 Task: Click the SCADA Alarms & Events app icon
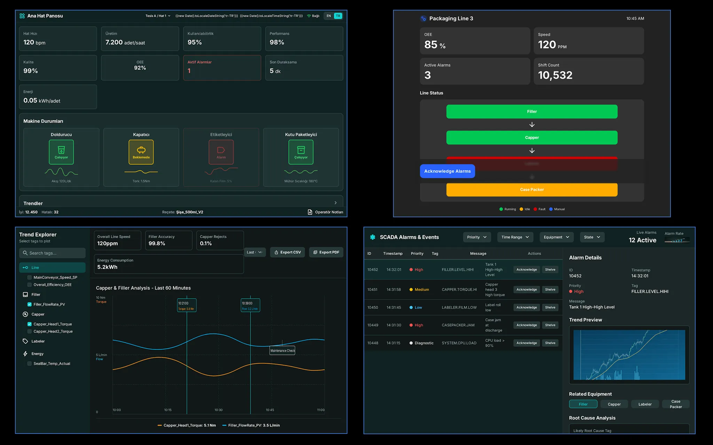pos(372,237)
